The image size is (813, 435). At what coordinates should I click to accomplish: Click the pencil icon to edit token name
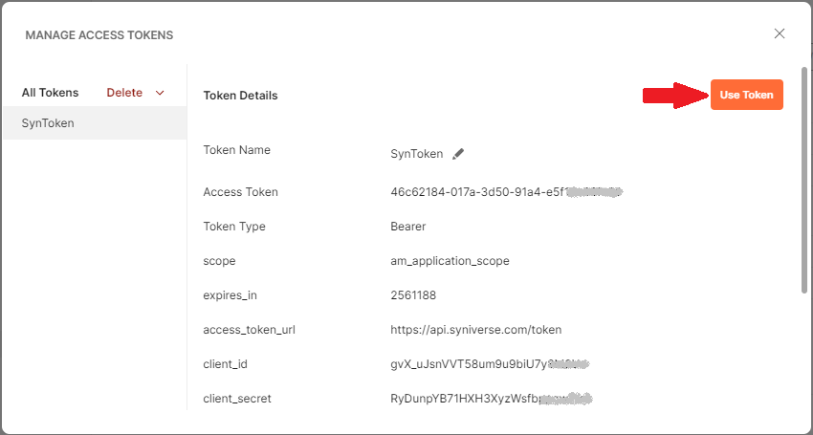point(458,154)
